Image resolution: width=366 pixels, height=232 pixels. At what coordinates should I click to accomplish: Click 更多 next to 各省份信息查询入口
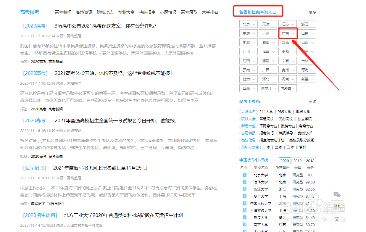tap(312, 12)
